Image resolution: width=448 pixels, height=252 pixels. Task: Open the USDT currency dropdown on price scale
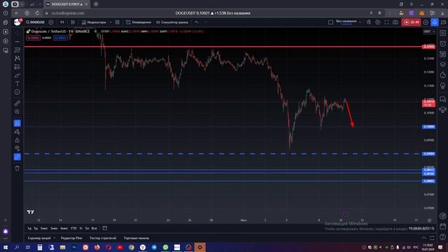pos(429,31)
